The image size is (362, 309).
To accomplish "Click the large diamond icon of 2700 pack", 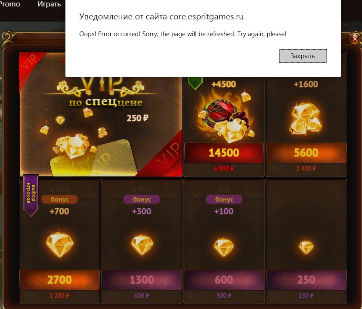I will [x=59, y=244].
